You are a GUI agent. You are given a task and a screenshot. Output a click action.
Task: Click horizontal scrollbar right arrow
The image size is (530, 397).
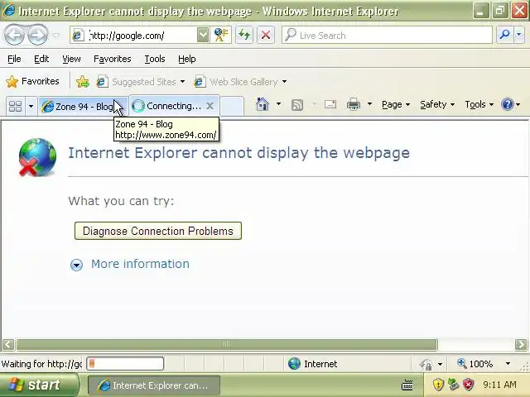pos(521,345)
